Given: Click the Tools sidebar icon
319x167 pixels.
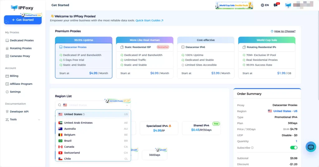Looking at the screenshot, I should pos(7,120).
